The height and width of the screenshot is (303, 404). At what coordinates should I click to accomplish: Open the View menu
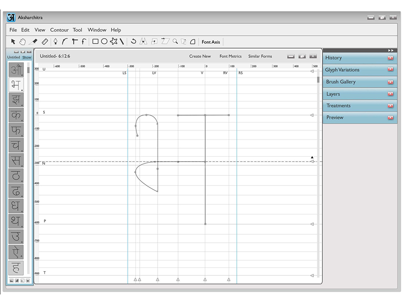point(40,30)
